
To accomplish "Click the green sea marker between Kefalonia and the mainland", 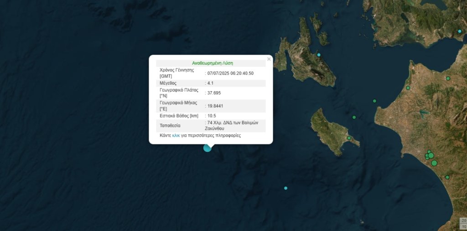I will coord(374,101).
